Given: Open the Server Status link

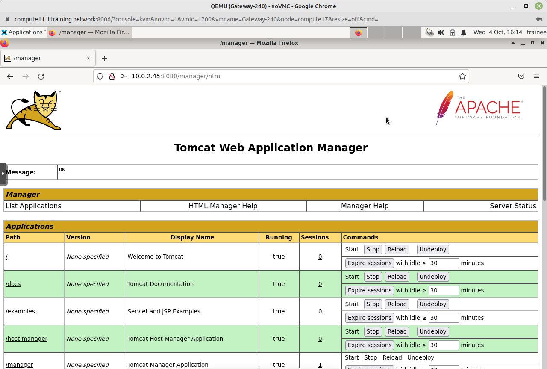Looking at the screenshot, I should coord(513,206).
